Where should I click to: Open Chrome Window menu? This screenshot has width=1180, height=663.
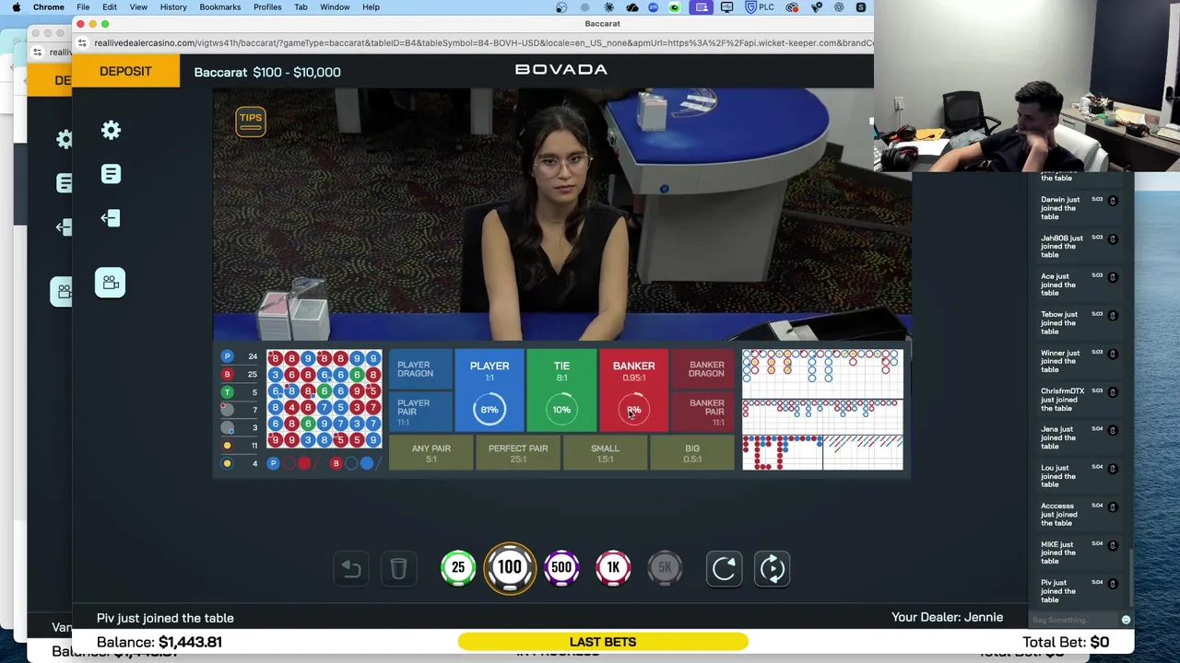click(x=335, y=7)
